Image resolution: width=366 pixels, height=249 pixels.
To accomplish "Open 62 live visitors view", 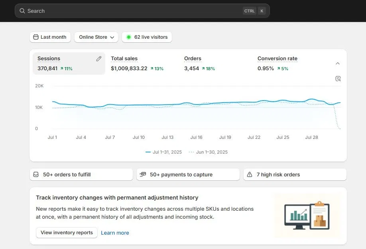I will (147, 37).
